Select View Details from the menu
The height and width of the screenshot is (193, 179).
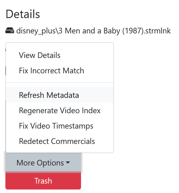40,55
